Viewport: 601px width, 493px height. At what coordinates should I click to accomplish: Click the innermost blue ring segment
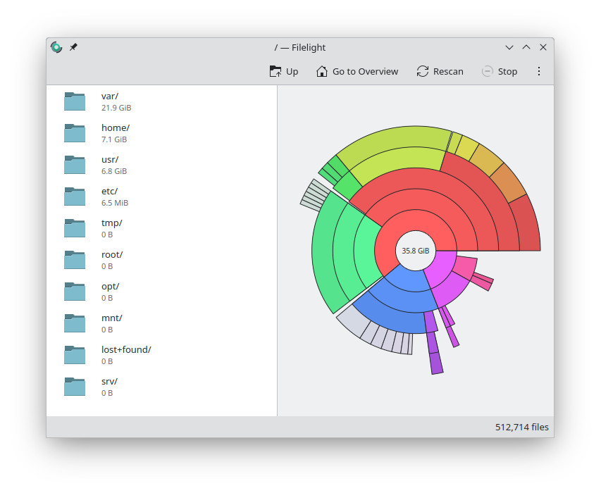click(x=408, y=281)
